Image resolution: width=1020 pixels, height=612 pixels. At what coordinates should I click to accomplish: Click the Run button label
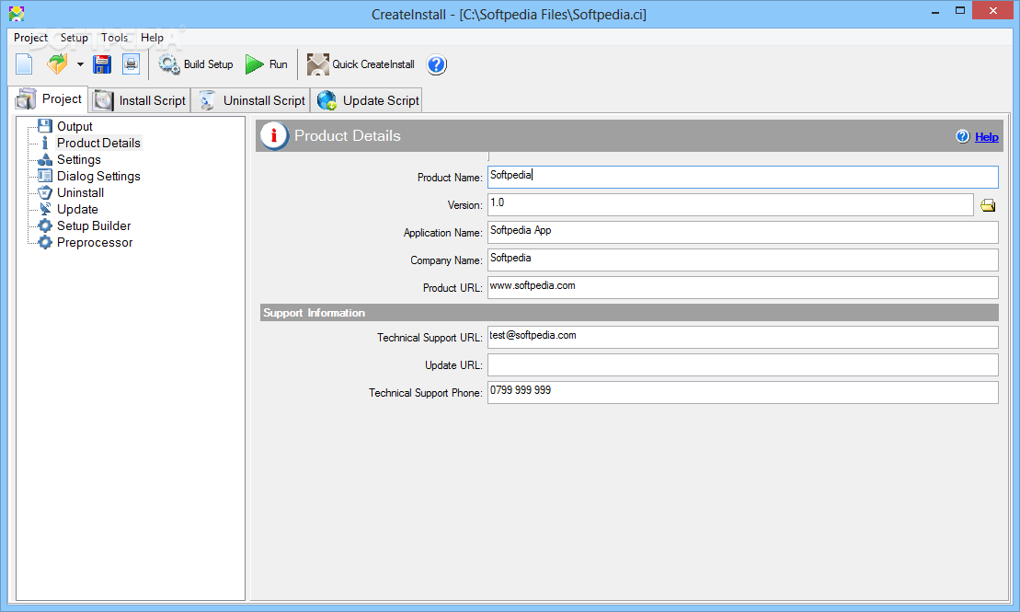point(279,64)
